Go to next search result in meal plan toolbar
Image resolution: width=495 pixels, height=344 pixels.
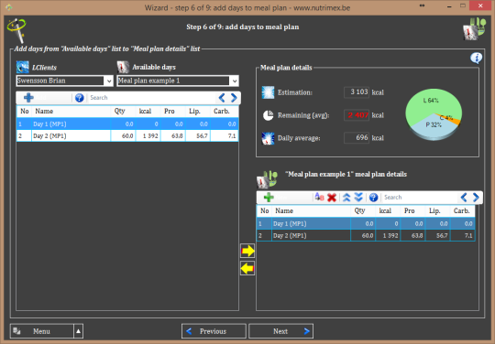tap(476, 198)
